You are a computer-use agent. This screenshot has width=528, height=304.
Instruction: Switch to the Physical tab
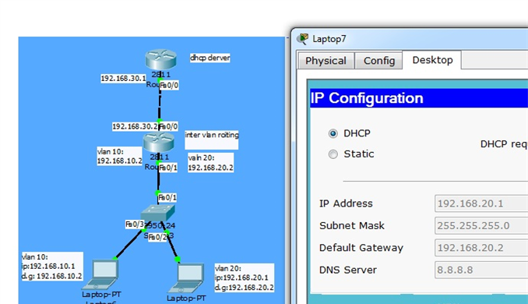326,61
